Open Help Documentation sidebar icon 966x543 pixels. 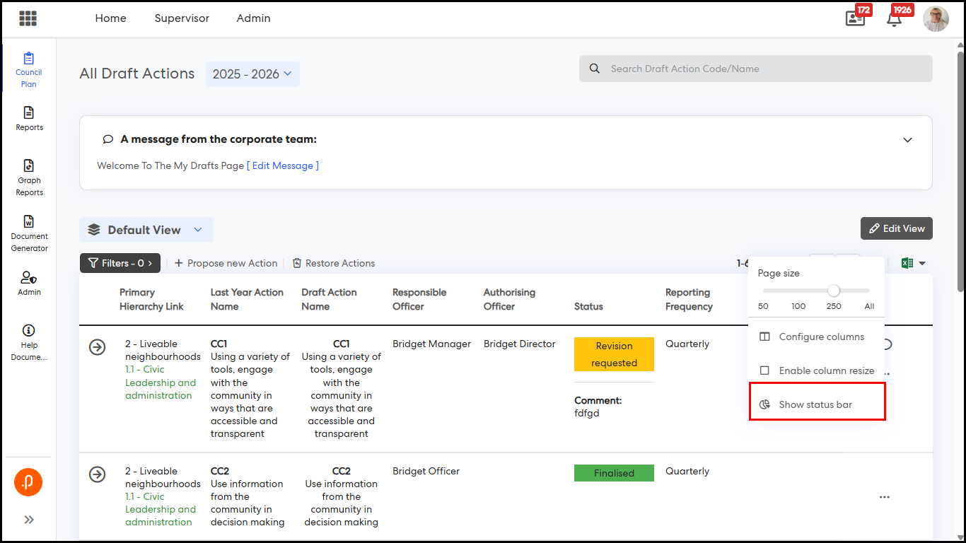pos(29,342)
